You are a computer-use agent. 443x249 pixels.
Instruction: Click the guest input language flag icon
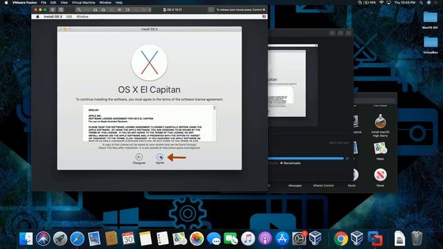[264, 17]
